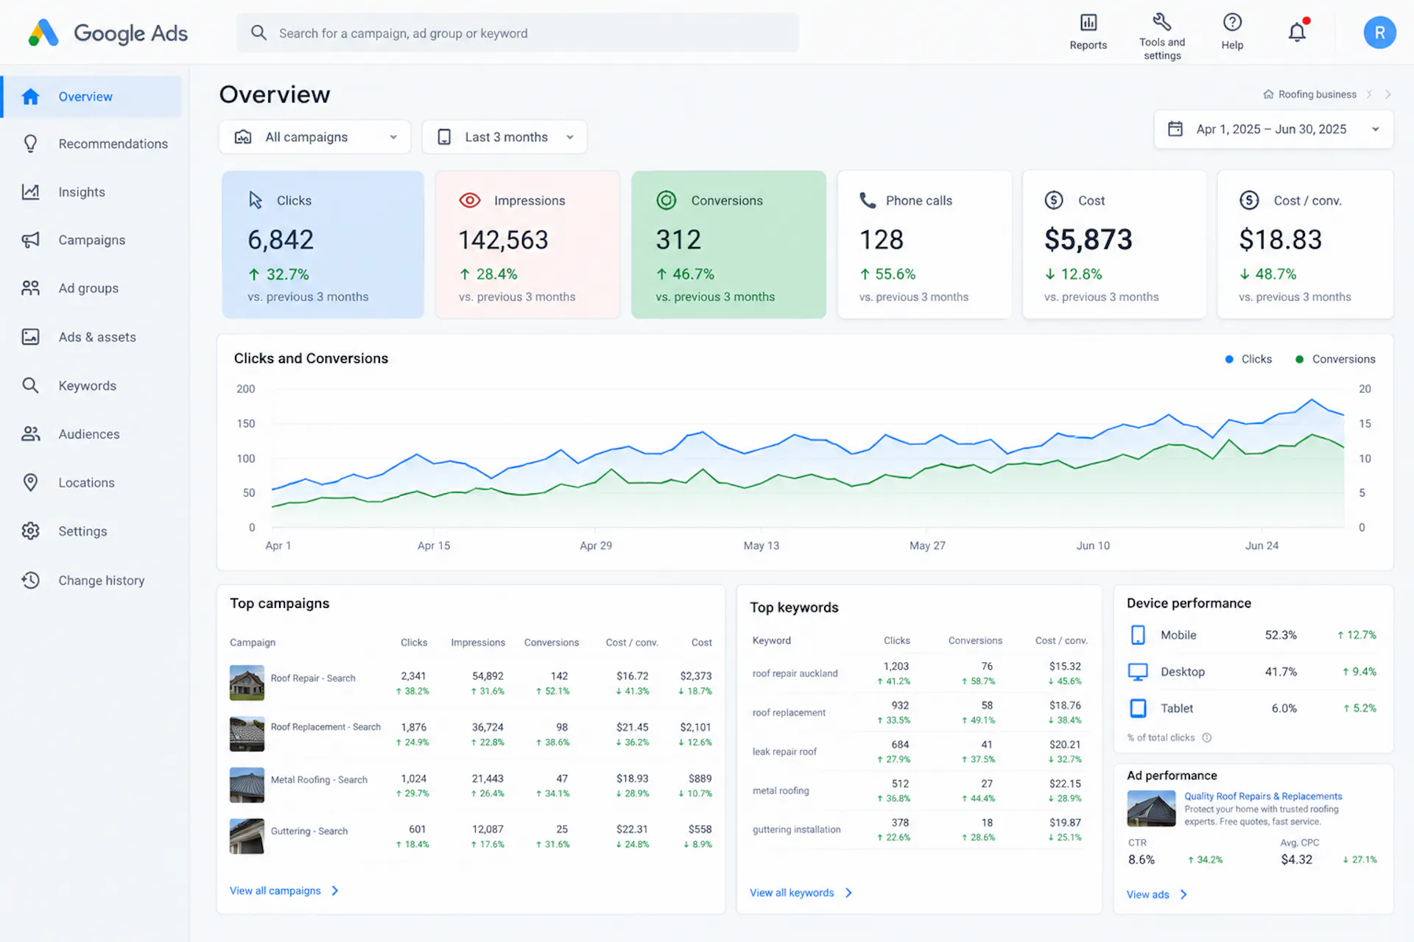
Task: Open Quality Roof Repairs & Replacements ad headline
Action: pyautogui.click(x=1263, y=796)
